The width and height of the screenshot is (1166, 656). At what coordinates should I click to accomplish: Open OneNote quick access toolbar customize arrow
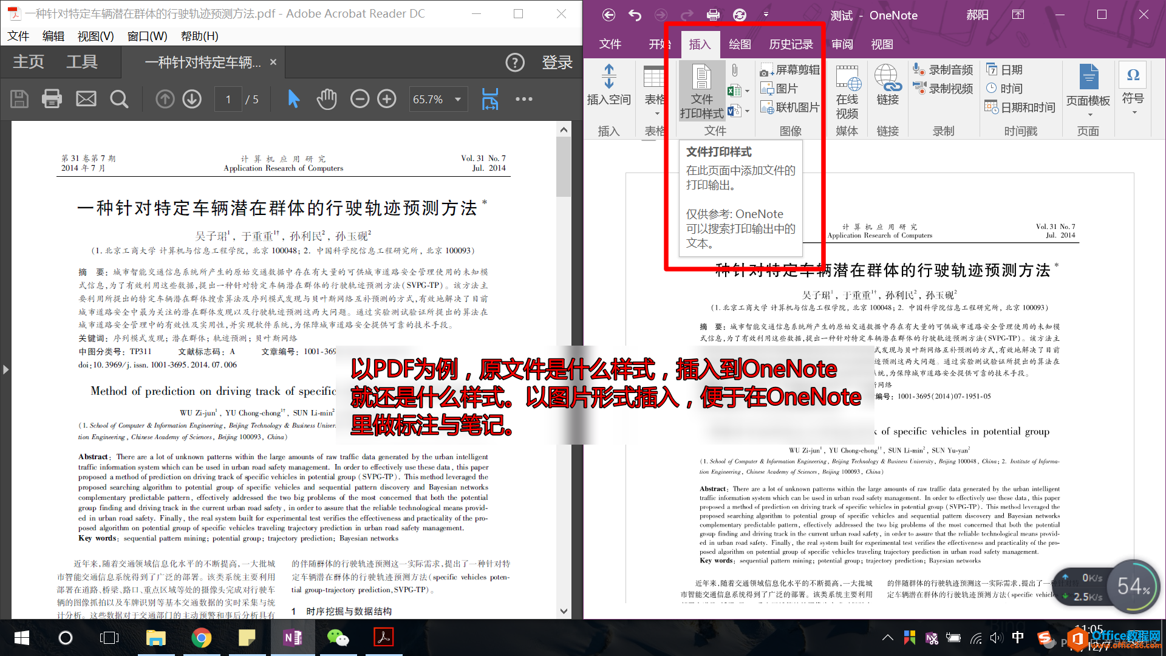pyautogui.click(x=766, y=15)
